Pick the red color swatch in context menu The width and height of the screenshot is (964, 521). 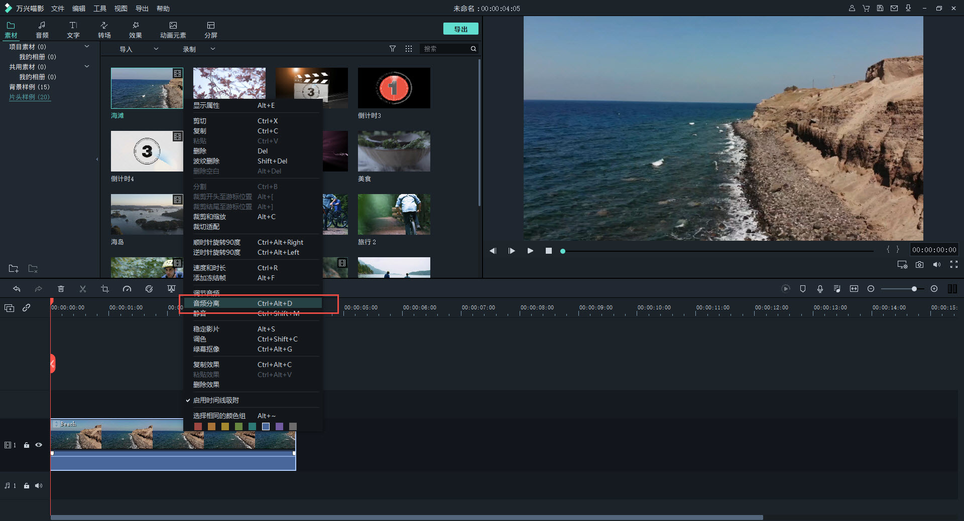(198, 426)
